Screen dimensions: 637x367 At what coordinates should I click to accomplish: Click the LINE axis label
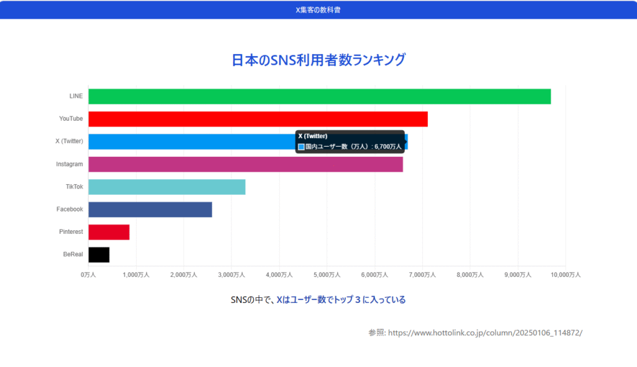(76, 96)
